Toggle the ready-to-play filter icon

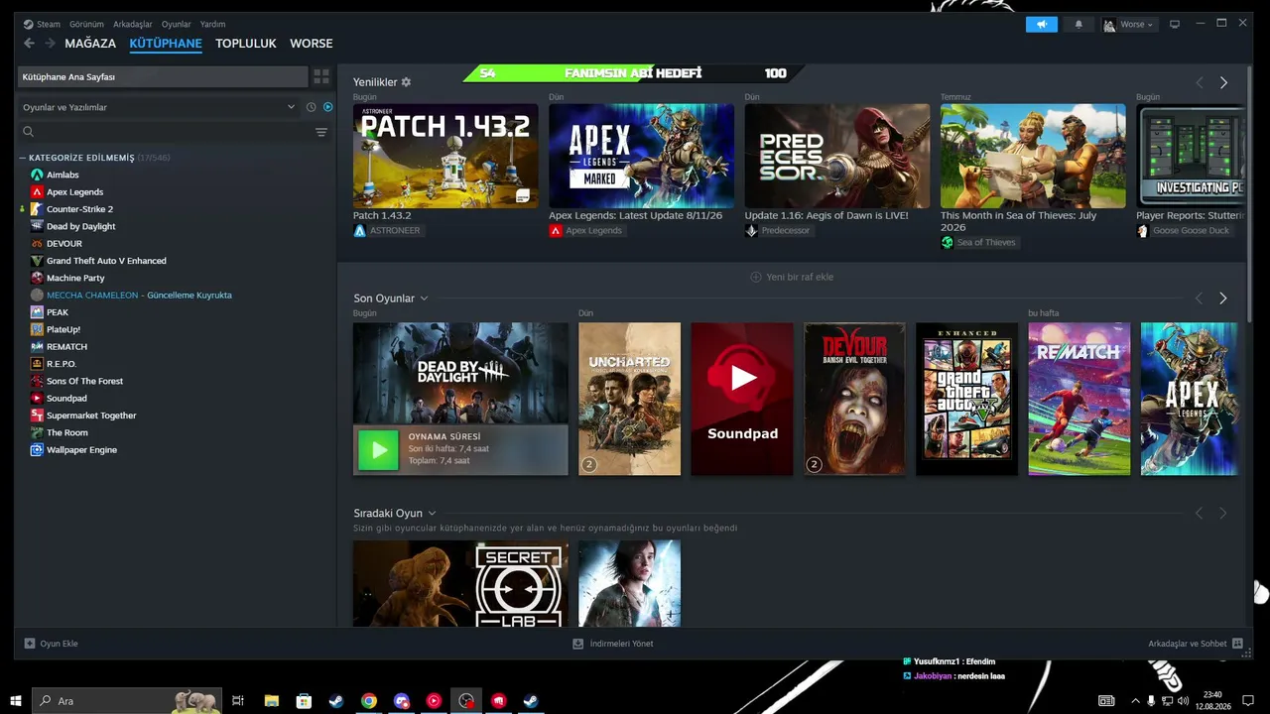point(327,107)
